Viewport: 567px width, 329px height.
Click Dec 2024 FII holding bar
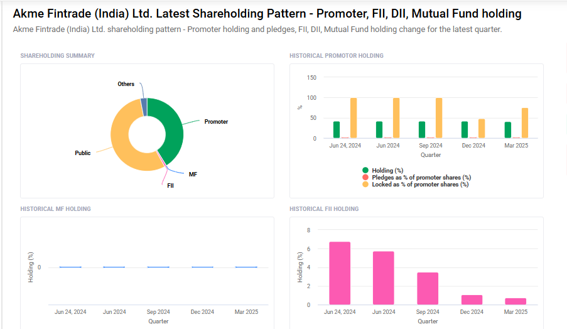pos(472,299)
